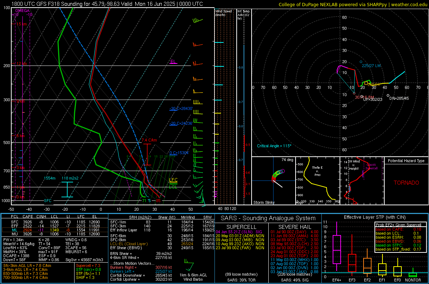Select the highlighted ML parcel row
Image resolution: width=429 pixels, height=284 pixels.
tap(55, 230)
